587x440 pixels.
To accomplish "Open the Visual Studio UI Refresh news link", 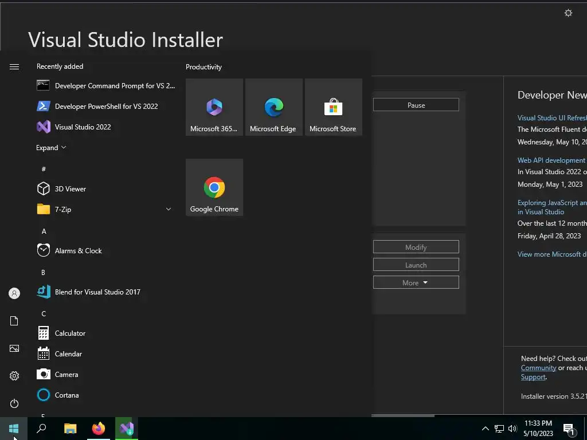I will click(x=552, y=118).
